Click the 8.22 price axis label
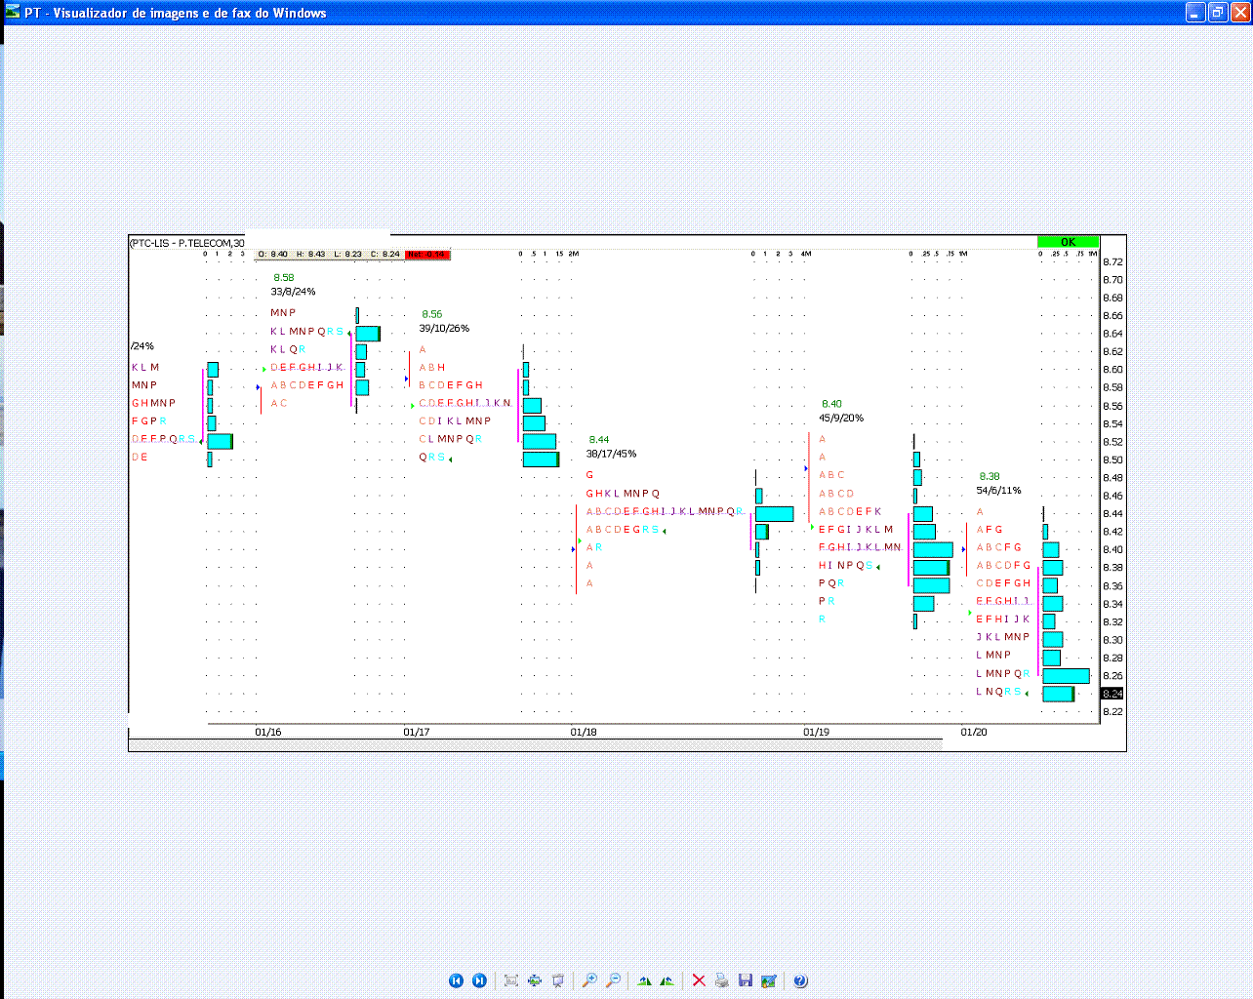Viewport: 1253px width, 999px height. 1112,712
